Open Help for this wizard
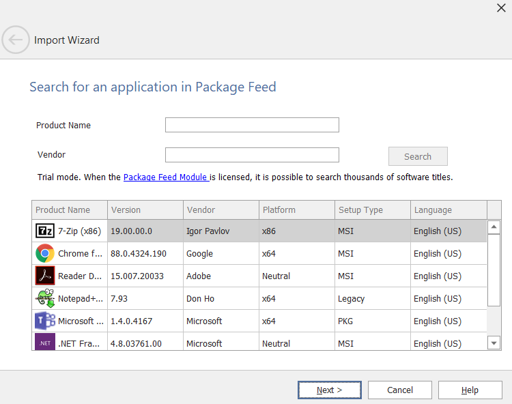Screen dimensions: 512x404 [x=470, y=390]
